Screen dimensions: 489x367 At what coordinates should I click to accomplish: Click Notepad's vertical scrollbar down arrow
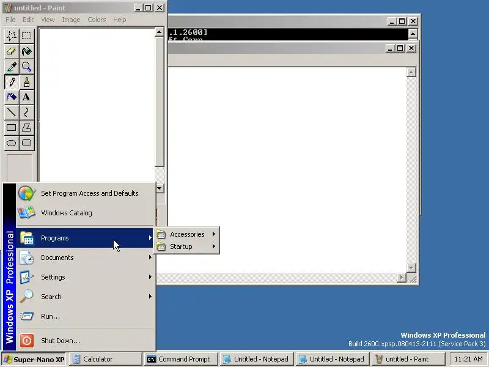coord(411,267)
